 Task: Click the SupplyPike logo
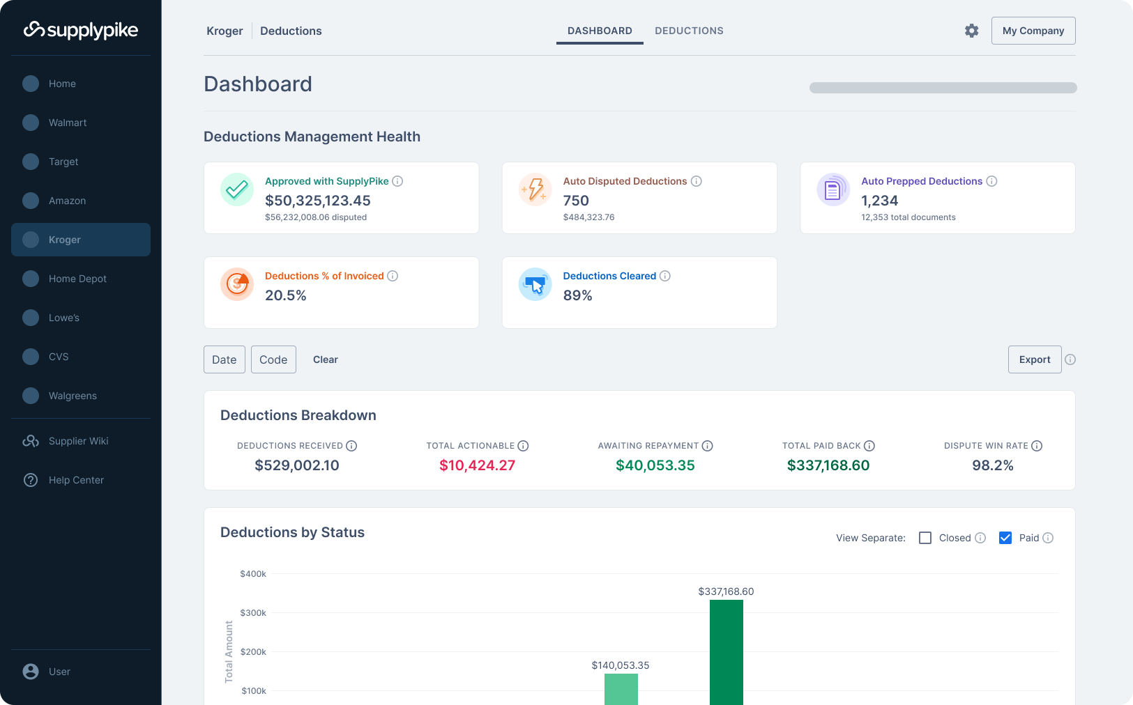(81, 30)
